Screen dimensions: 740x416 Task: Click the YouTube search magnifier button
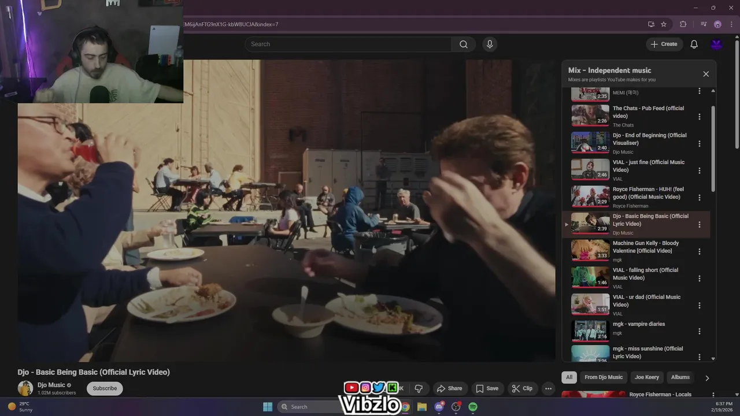coord(464,44)
